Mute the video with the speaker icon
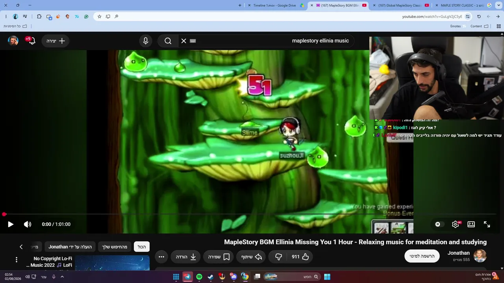Viewport: 504px width, 283px height. [28, 224]
